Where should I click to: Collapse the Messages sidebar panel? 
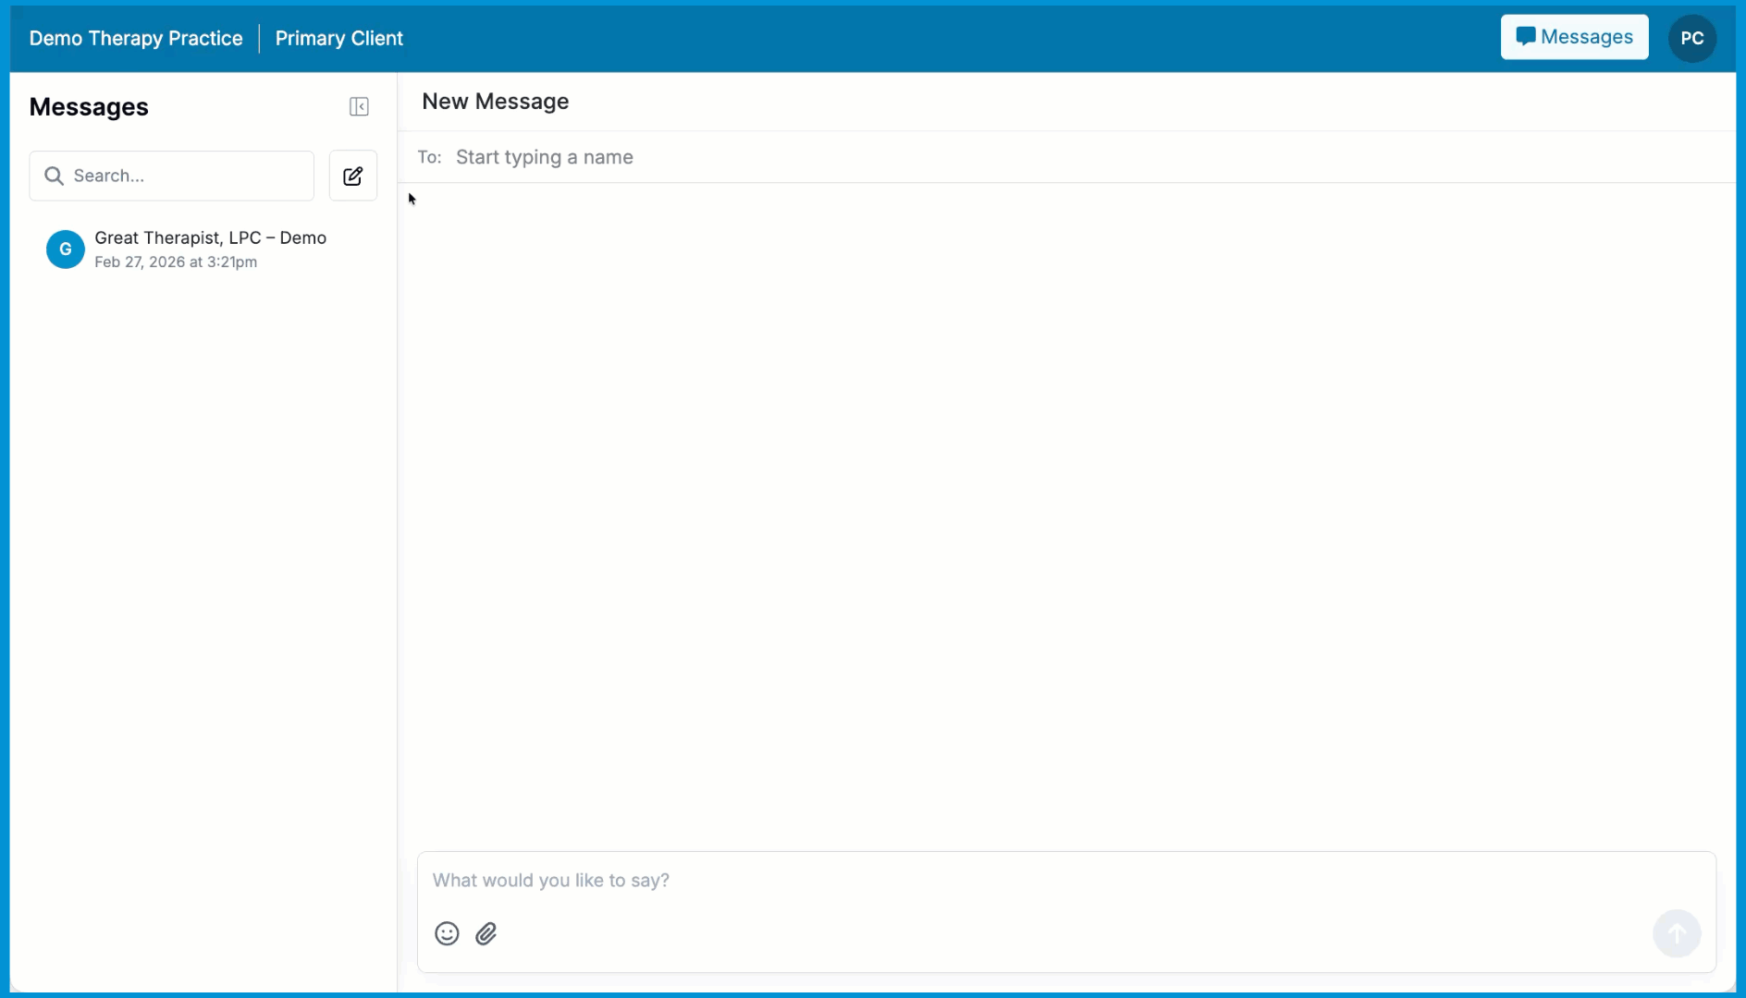point(359,107)
